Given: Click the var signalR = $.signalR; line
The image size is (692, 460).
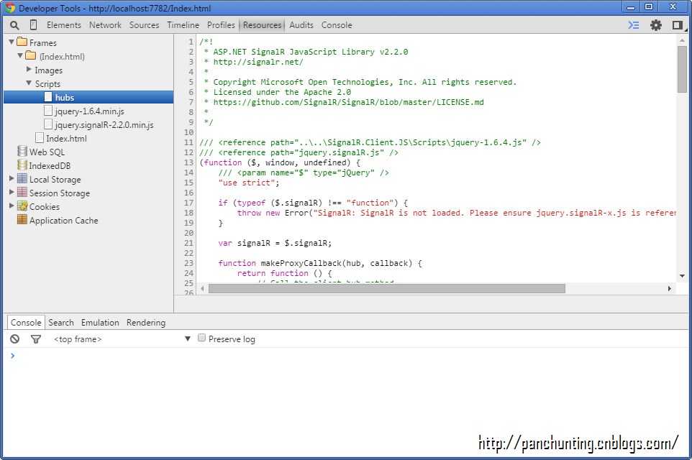Looking at the screenshot, I should 275,243.
